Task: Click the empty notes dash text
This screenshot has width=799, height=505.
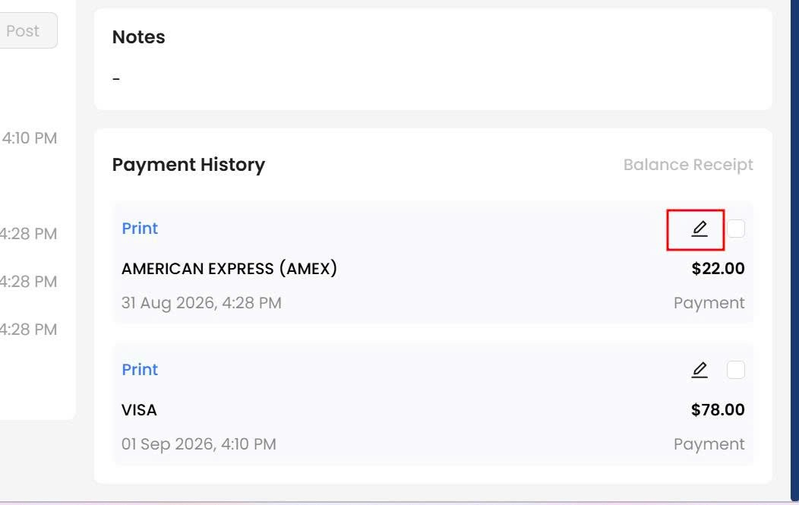Action: coord(116,78)
